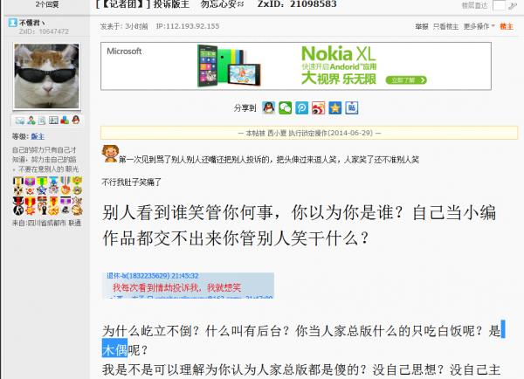
Task: Click the 版主 level link
Action: (x=38, y=136)
